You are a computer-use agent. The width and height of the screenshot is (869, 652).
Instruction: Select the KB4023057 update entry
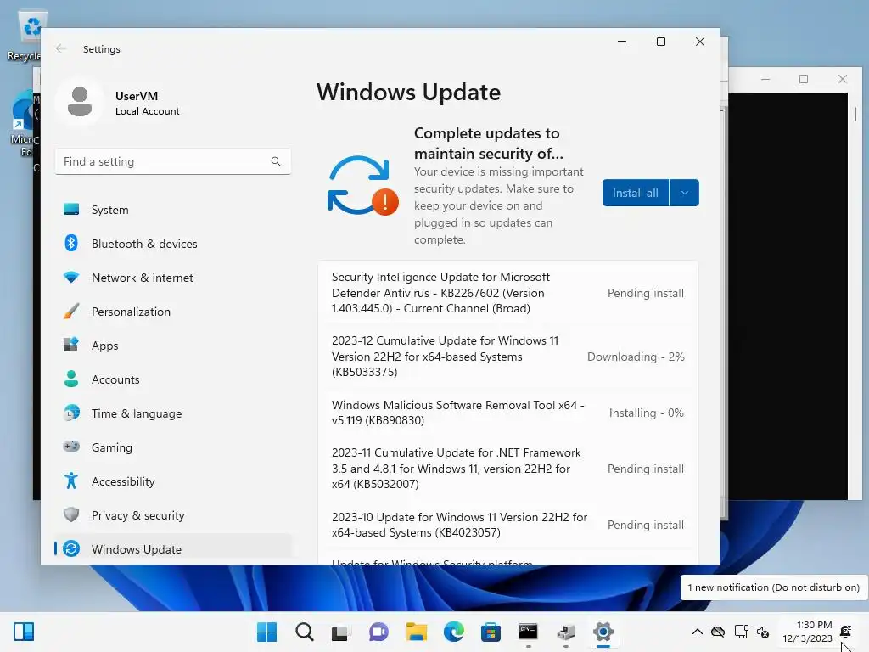pos(508,525)
